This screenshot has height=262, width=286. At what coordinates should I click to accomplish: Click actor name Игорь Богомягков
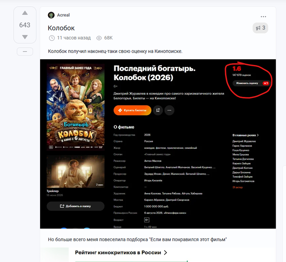tap(244, 181)
